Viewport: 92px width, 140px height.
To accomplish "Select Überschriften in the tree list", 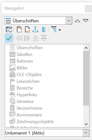I will click(x=30, y=48).
